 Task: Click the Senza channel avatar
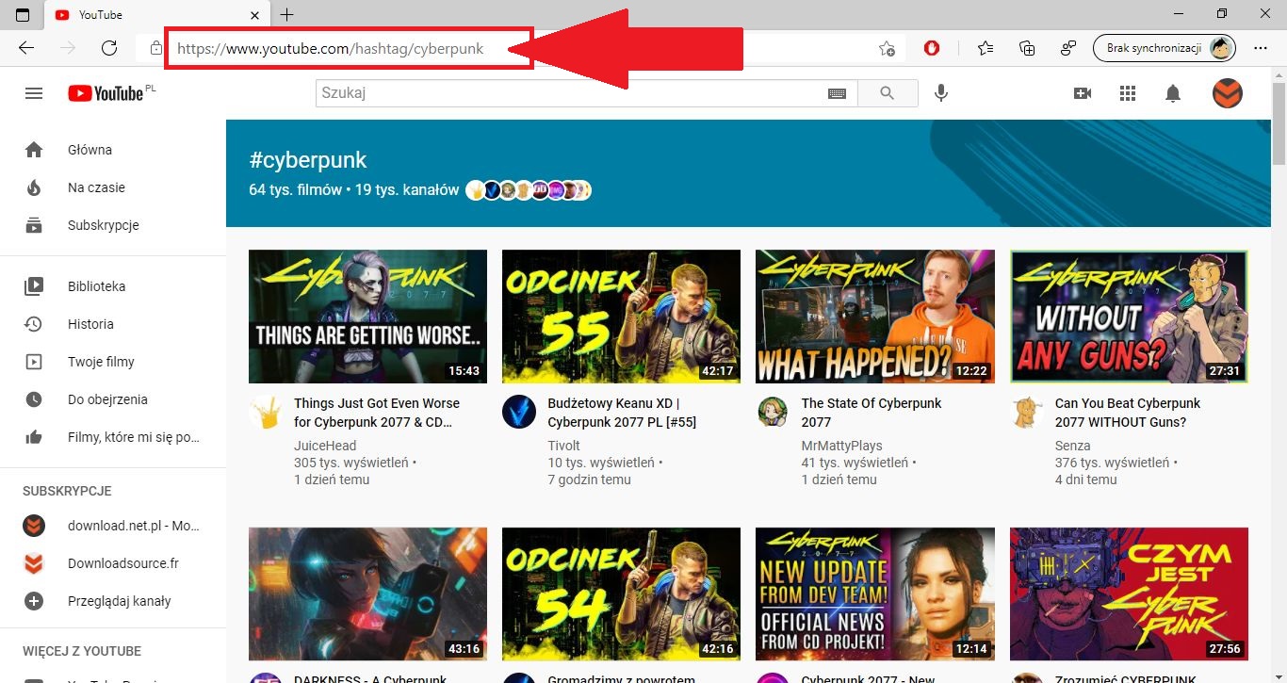pos(1027,412)
